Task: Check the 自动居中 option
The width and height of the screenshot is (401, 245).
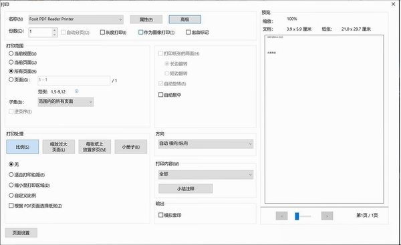Action: point(160,95)
